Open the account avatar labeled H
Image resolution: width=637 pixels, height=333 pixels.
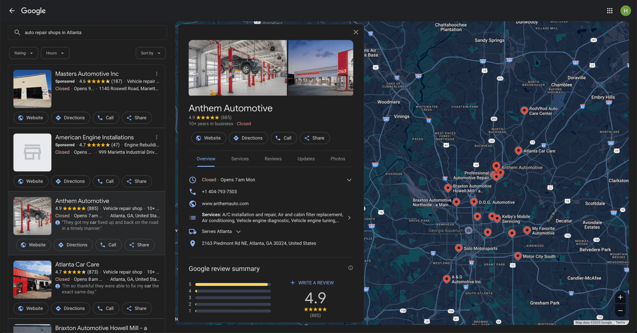click(x=625, y=11)
